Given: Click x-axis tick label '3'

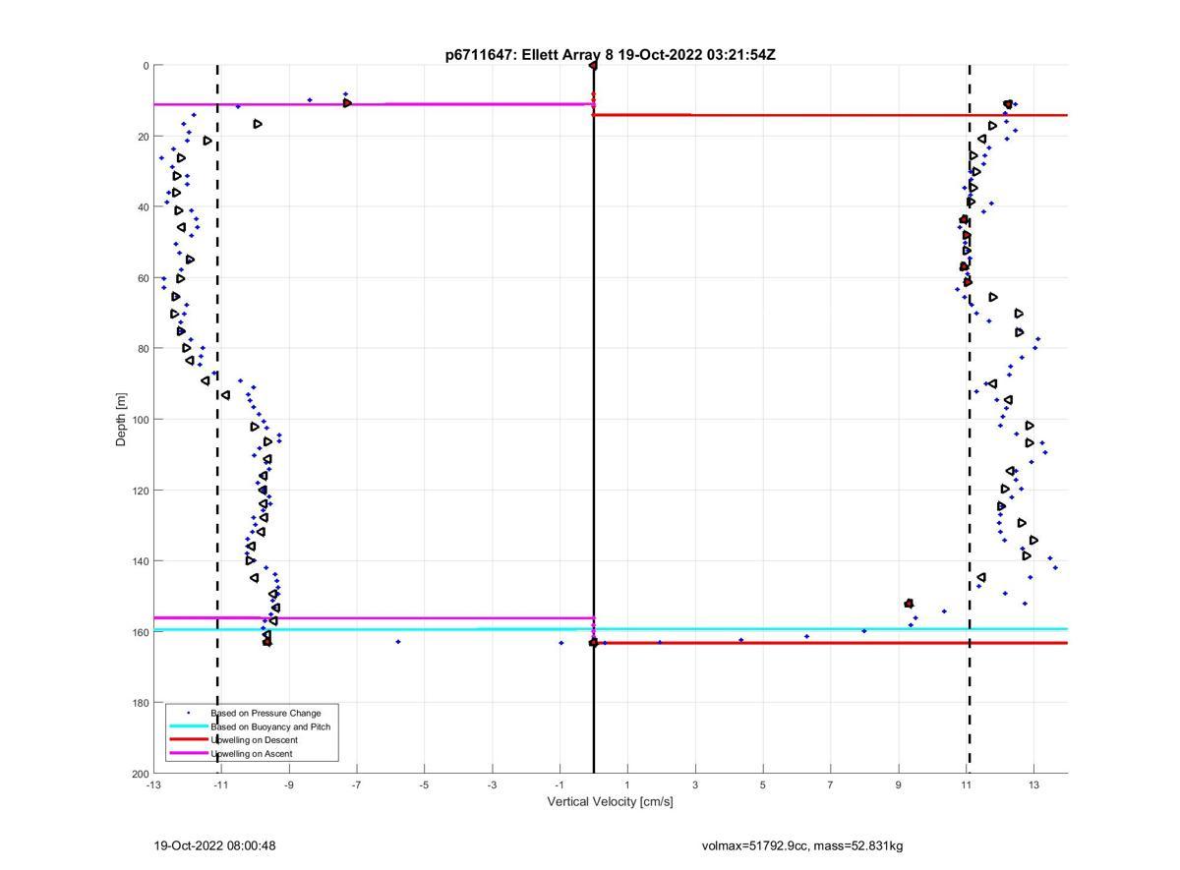Looking at the screenshot, I should (x=695, y=785).
